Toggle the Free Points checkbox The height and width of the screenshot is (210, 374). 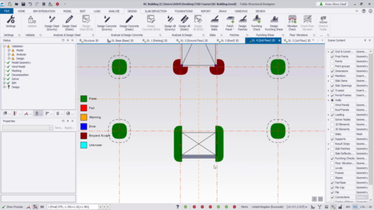pos(333,57)
